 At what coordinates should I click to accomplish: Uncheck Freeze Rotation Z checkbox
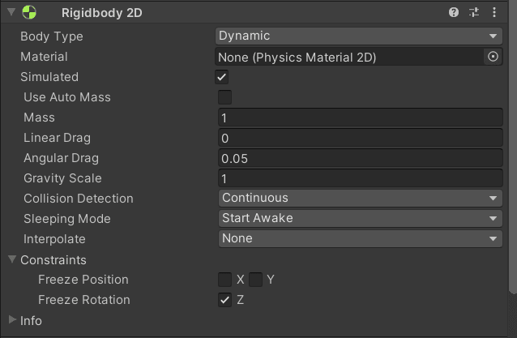coord(224,300)
